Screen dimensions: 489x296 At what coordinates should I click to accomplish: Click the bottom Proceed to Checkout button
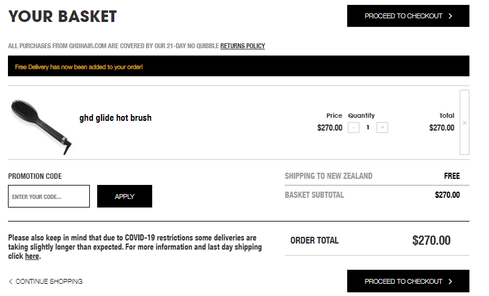coord(408,281)
